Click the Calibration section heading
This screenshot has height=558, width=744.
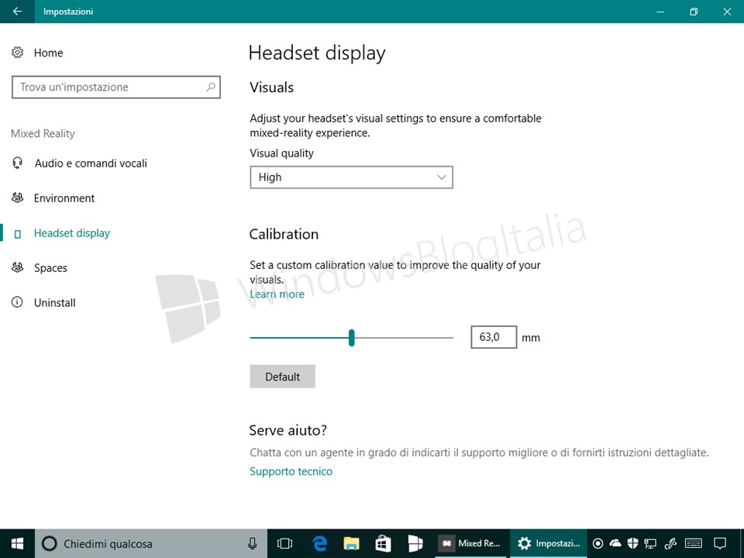point(284,234)
